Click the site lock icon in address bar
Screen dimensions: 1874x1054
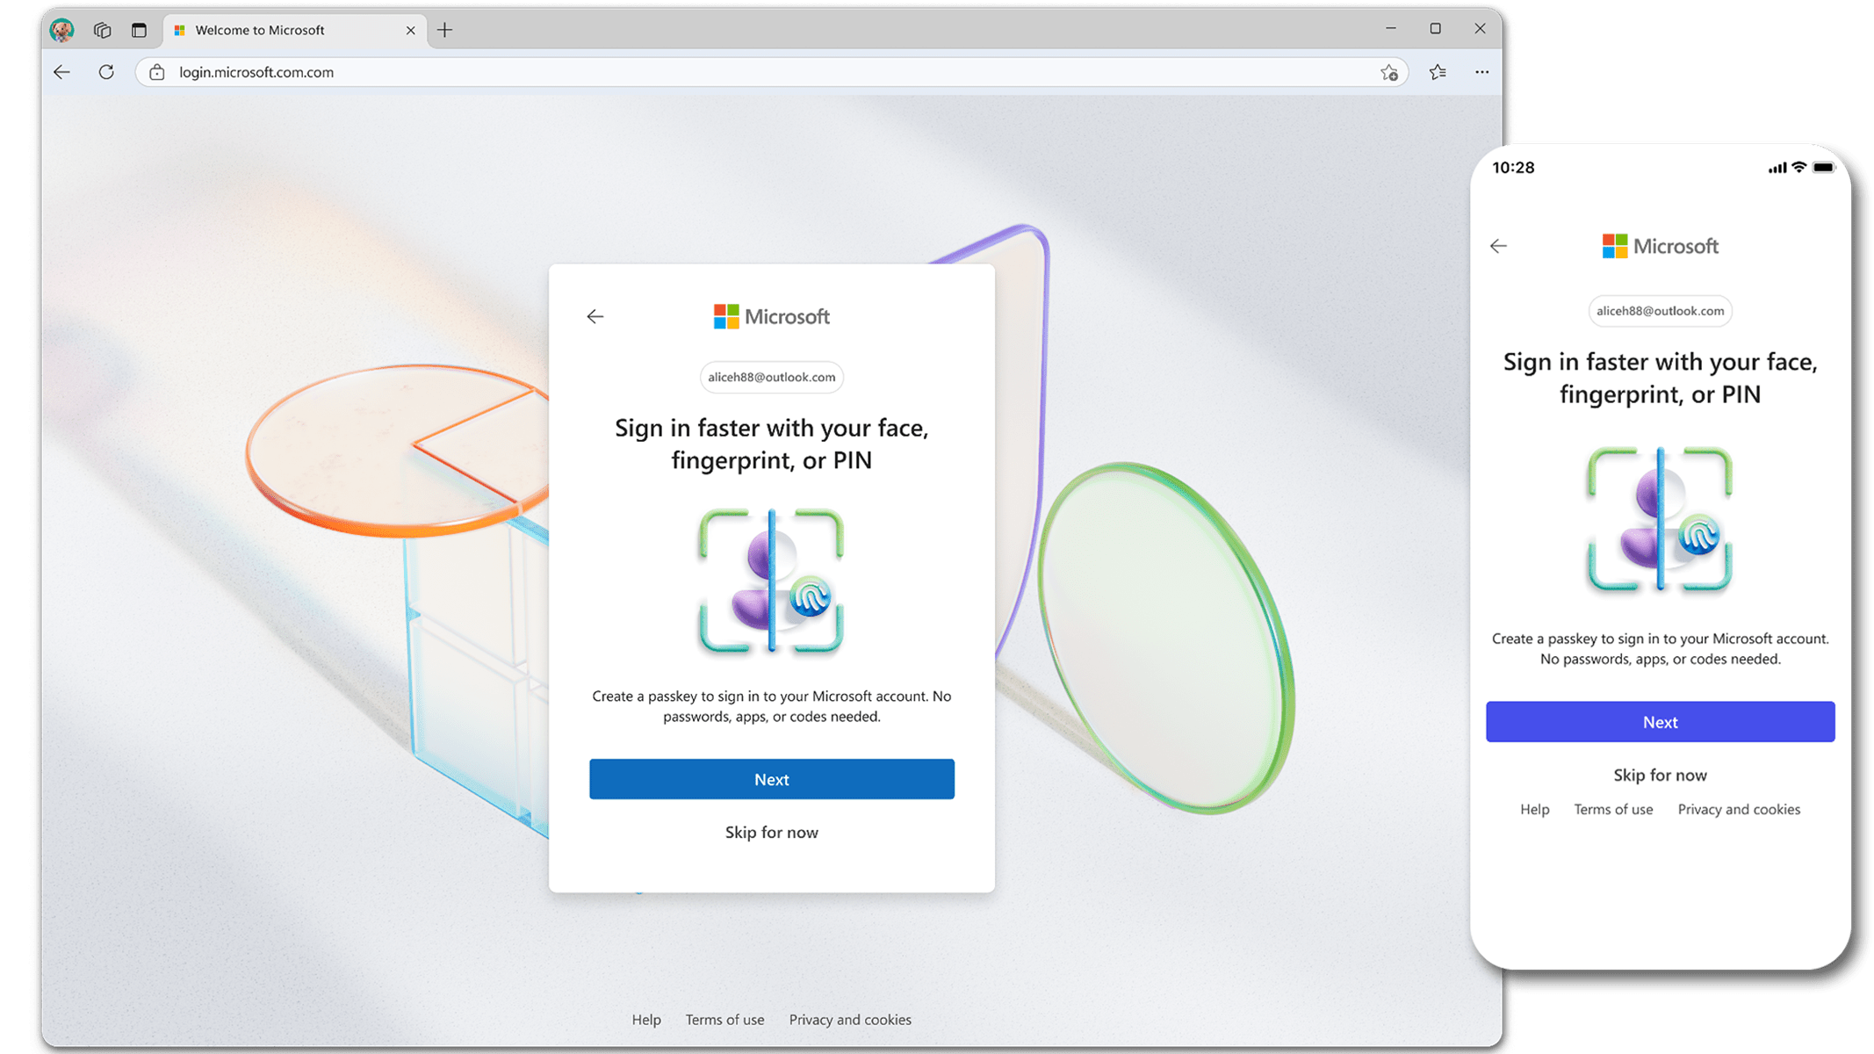(x=157, y=72)
